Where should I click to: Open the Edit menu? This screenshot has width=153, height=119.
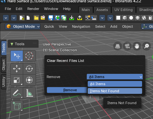click(19, 9)
